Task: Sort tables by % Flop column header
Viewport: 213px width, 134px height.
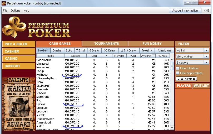Action: (163, 56)
